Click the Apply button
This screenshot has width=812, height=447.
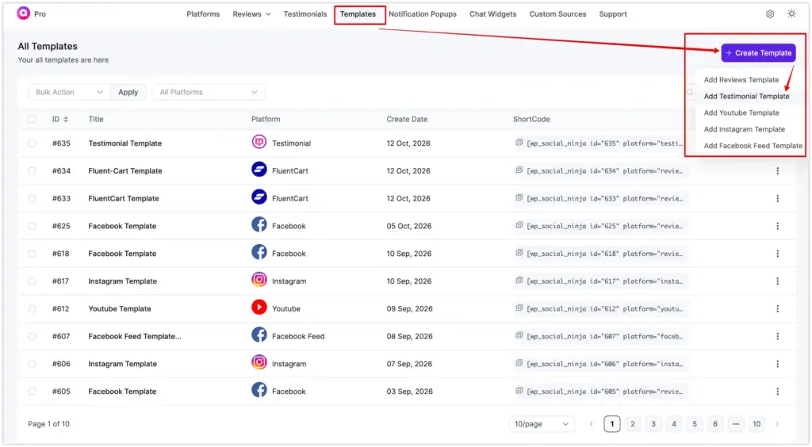point(128,92)
